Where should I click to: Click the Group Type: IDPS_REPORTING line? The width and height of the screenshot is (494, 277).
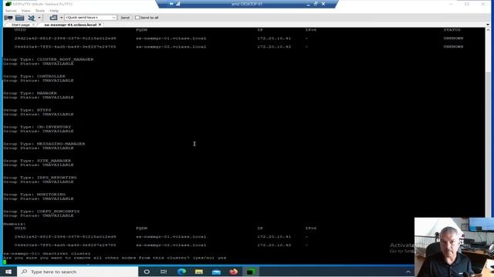tap(40, 178)
